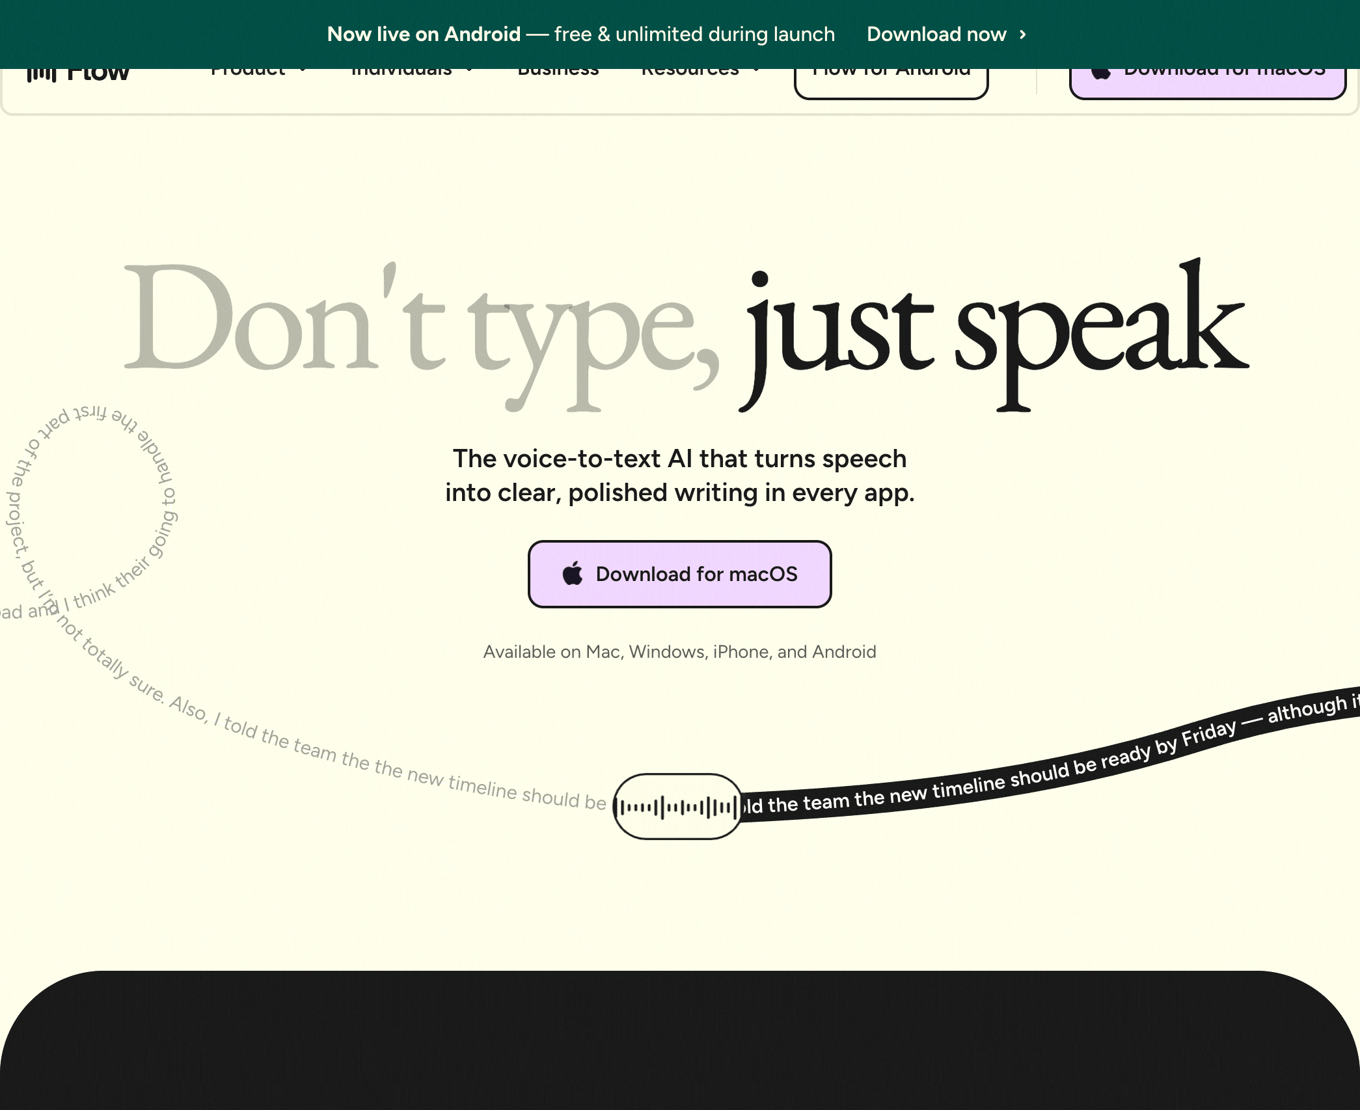
Task: Click the arrow after Download now
Action: [1023, 34]
